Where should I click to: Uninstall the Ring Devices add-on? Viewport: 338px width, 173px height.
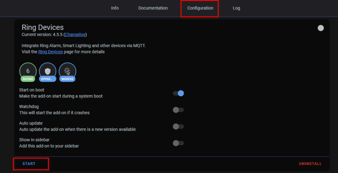(310, 164)
